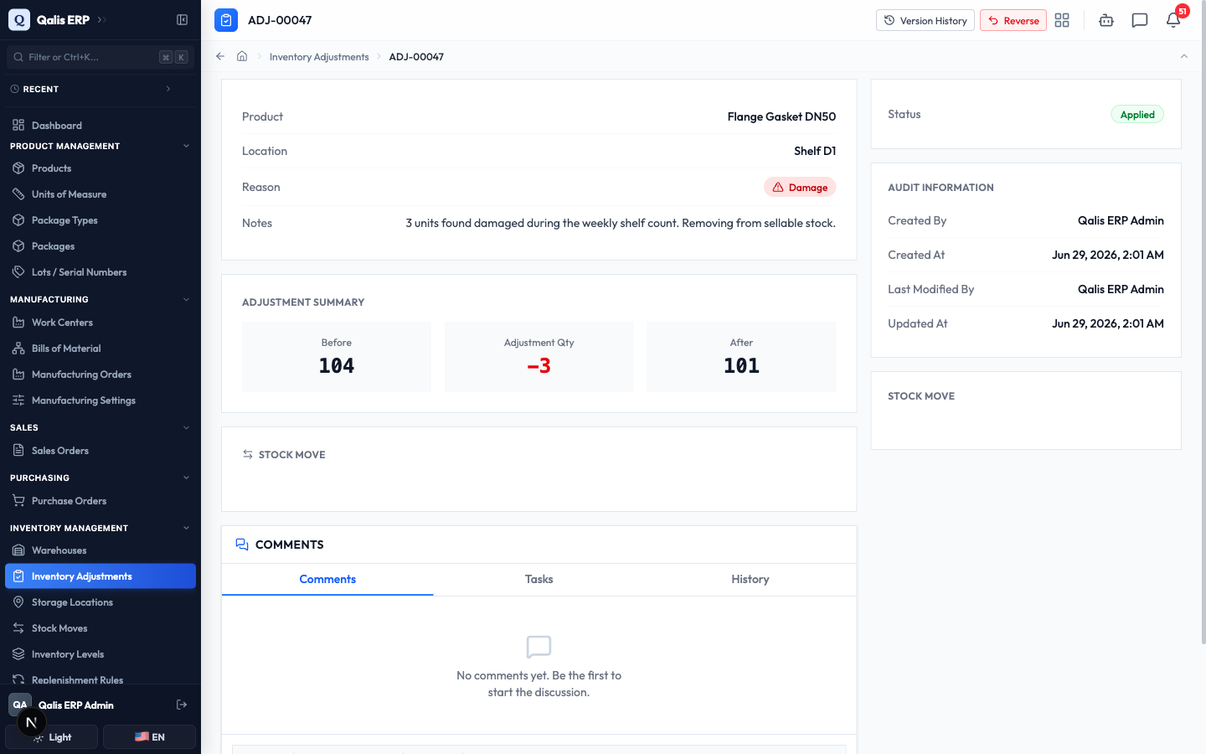This screenshot has height=754, width=1206.
Task: Open Packages in the sidebar
Action: click(100, 246)
